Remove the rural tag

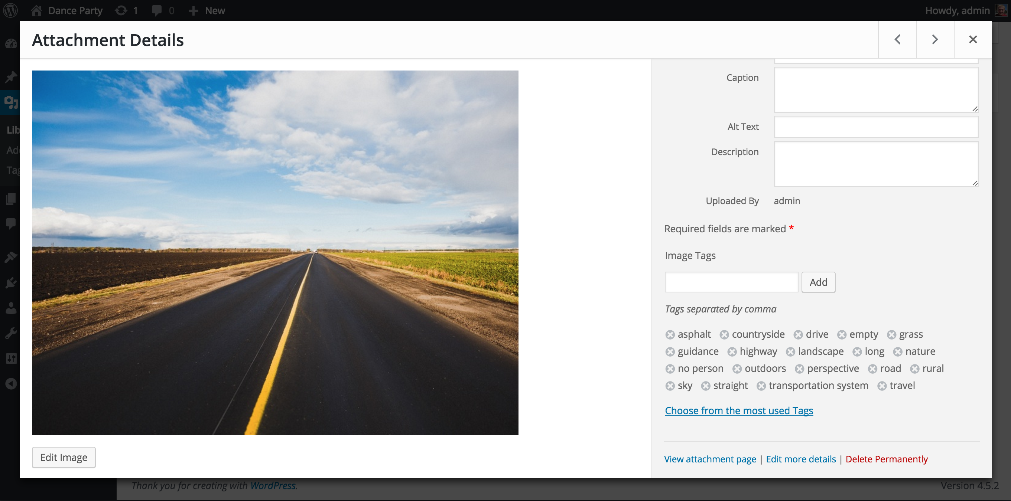(x=915, y=369)
